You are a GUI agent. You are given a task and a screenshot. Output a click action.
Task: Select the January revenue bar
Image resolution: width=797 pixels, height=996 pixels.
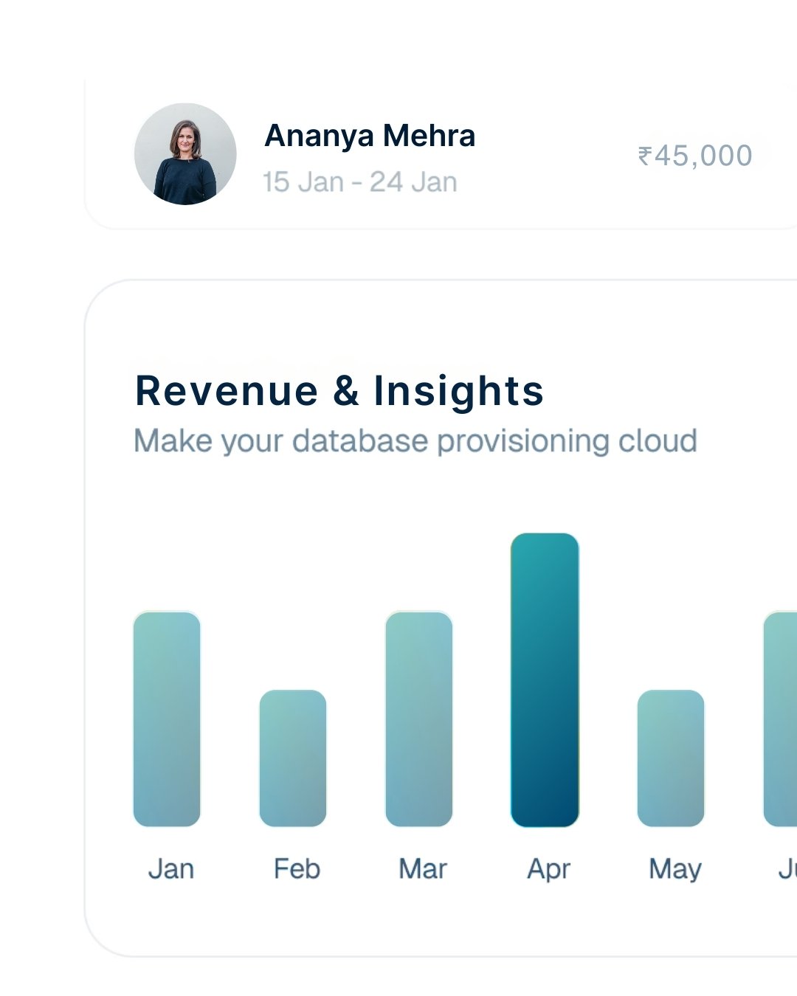[x=167, y=719]
